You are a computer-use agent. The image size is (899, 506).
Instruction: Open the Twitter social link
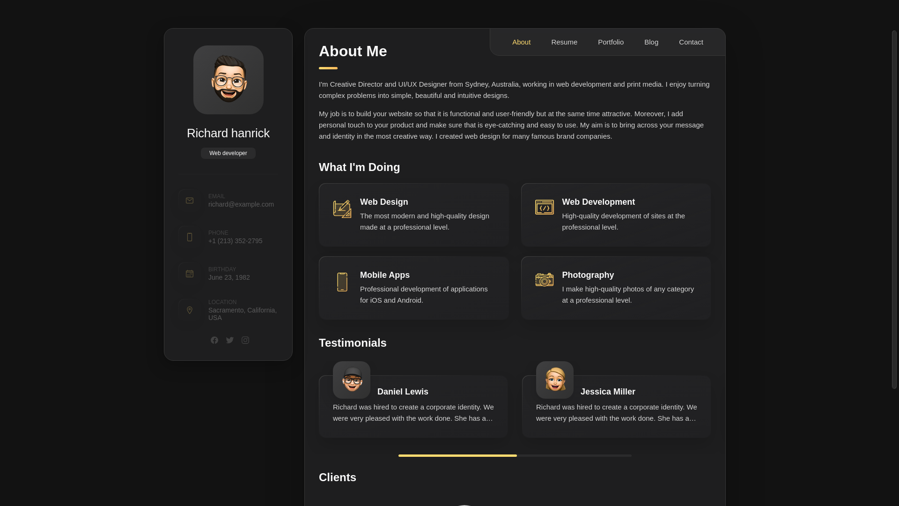pyautogui.click(x=230, y=340)
